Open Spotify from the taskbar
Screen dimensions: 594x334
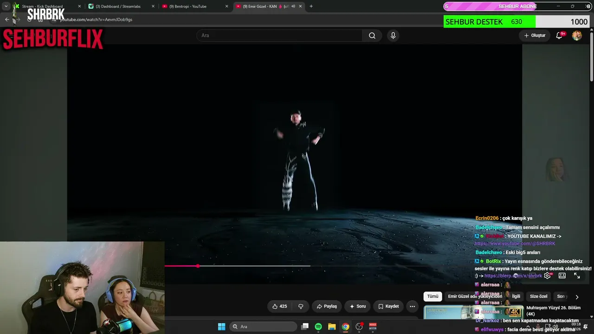(318, 327)
